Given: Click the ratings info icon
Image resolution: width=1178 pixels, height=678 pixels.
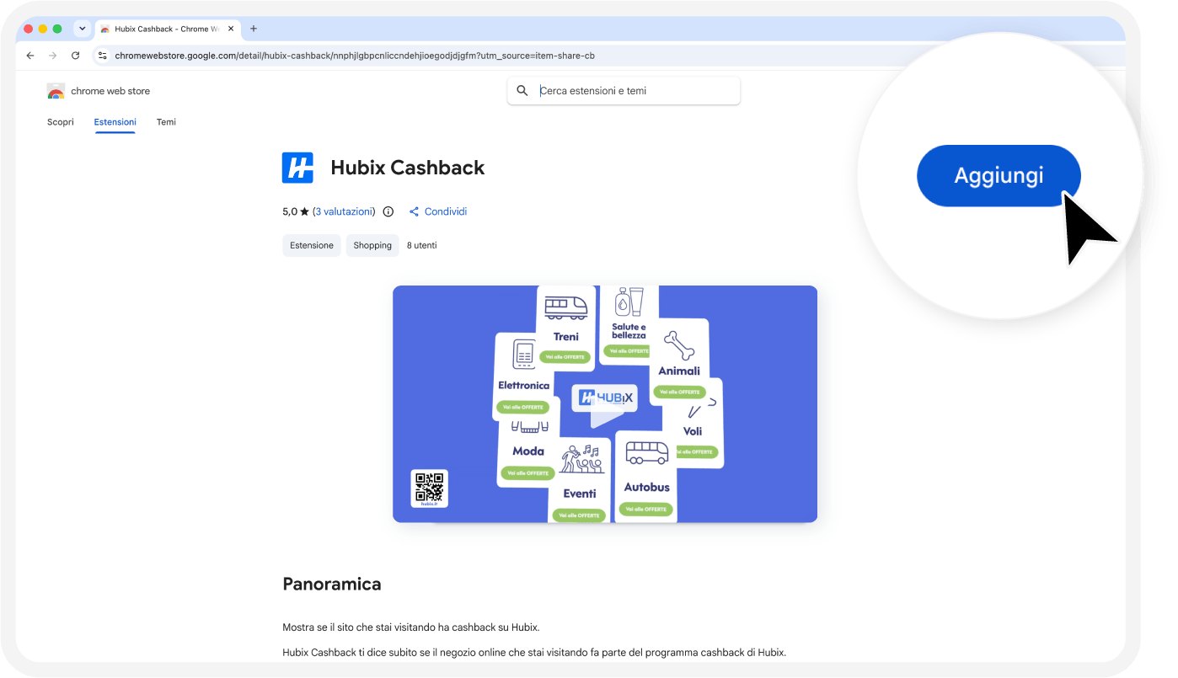Looking at the screenshot, I should 388,211.
